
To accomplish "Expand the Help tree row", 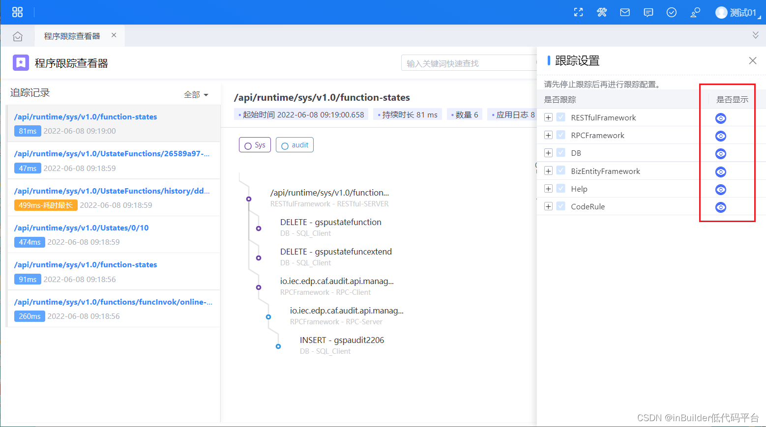I will tap(548, 189).
